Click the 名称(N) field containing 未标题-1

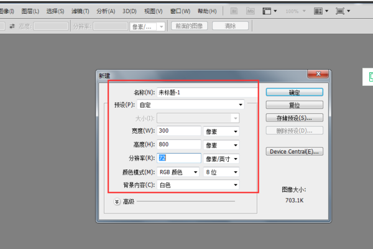click(207, 93)
